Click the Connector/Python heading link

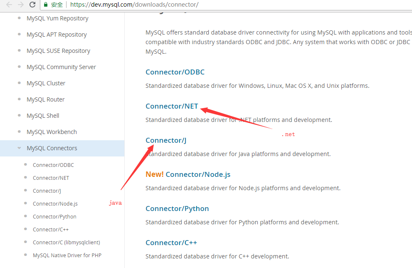point(177,208)
